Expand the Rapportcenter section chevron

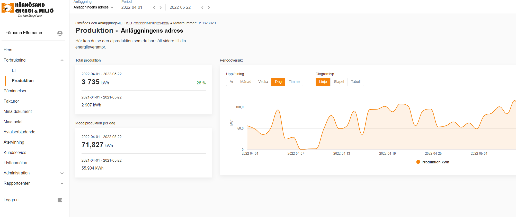pos(62,183)
